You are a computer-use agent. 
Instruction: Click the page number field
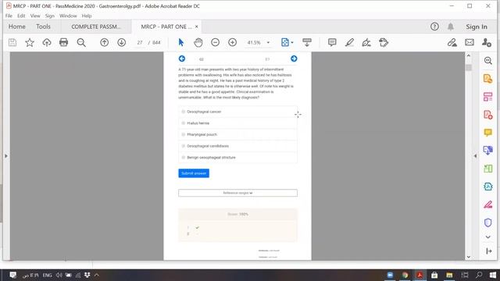(140, 42)
